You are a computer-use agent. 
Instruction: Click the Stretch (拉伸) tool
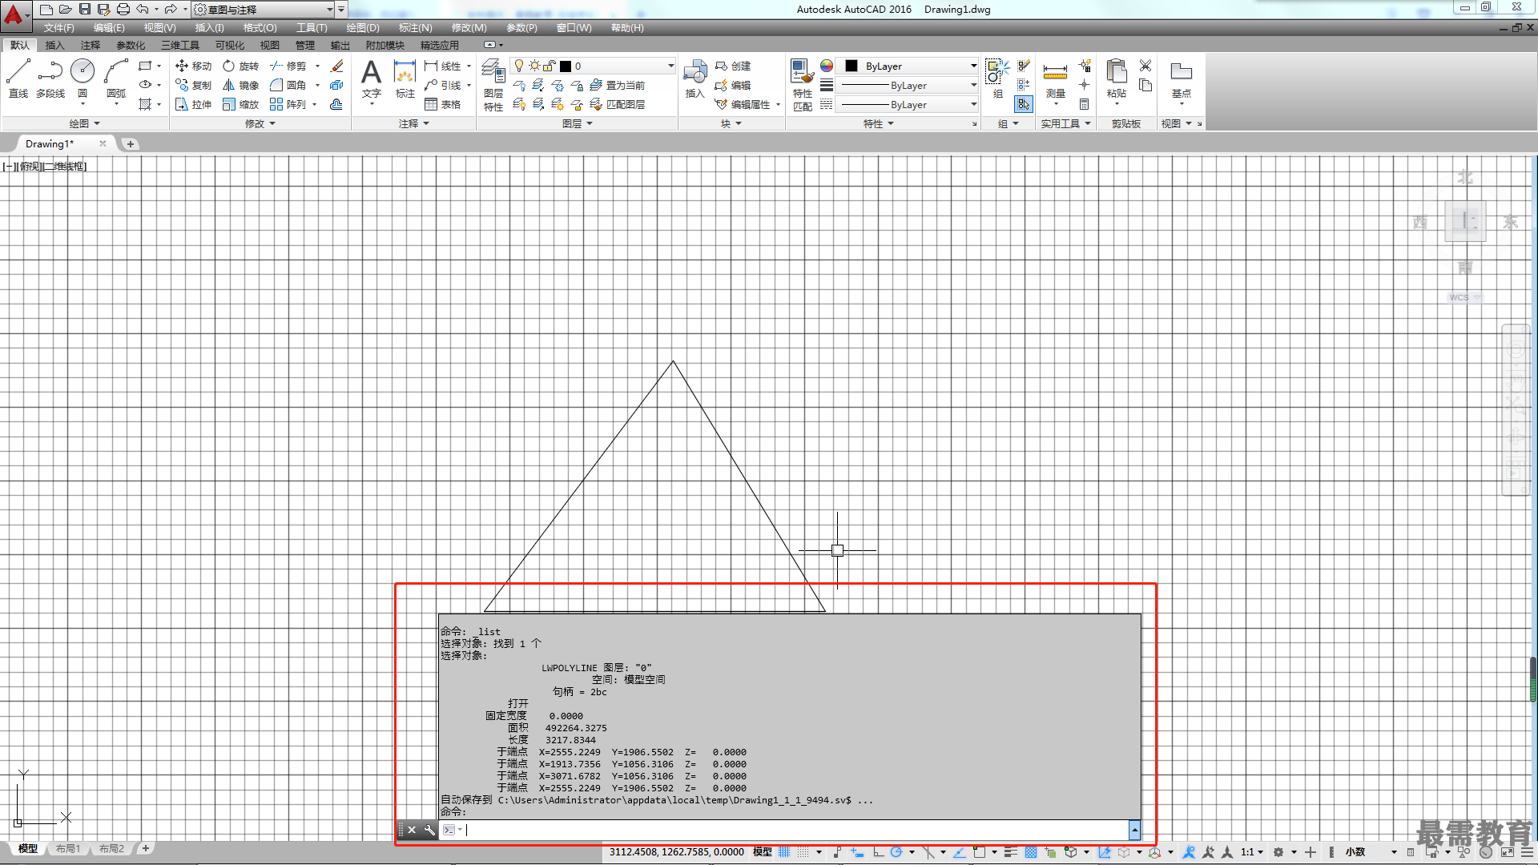(x=193, y=104)
